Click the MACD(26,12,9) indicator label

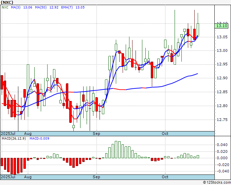(14, 139)
